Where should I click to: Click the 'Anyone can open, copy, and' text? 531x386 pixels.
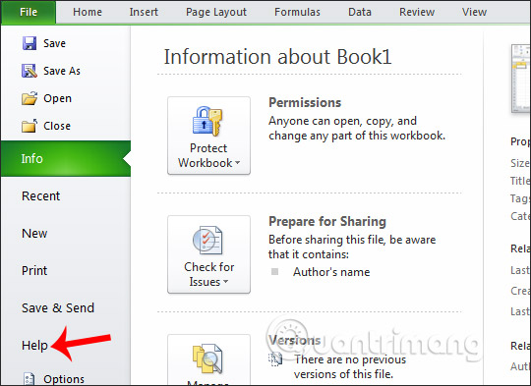[342, 121]
